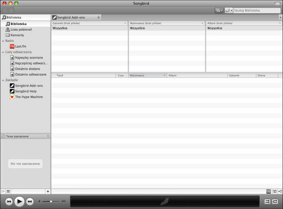Open The Hype Machine bookmark
The image size is (283, 209).
[x=25, y=97]
